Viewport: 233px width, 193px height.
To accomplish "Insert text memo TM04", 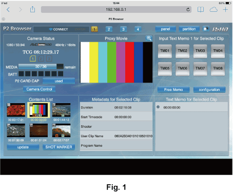I will pyautogui.click(x=218, y=51).
